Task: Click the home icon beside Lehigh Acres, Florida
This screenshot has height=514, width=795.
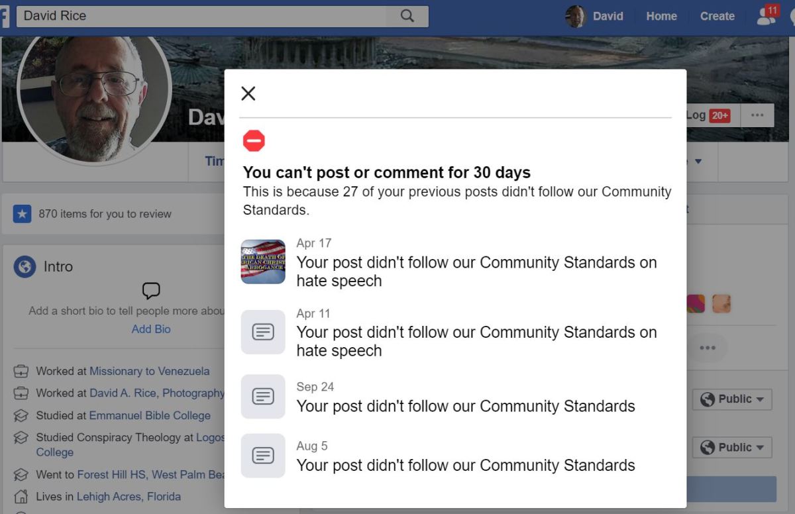Action: (x=22, y=496)
